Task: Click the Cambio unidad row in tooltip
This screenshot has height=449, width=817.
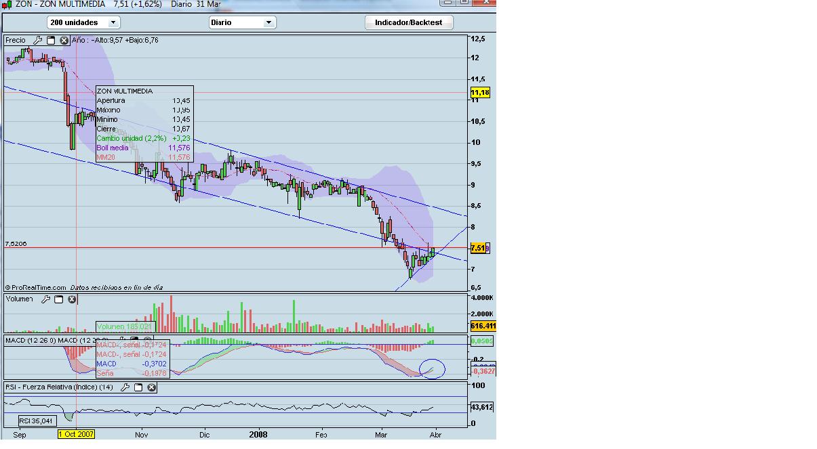Action: (144, 138)
